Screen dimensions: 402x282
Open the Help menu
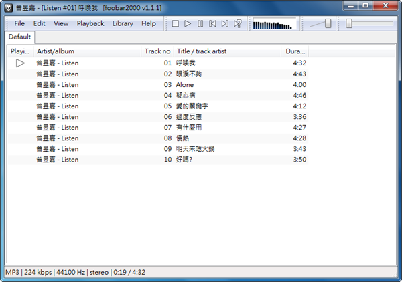tap(149, 23)
